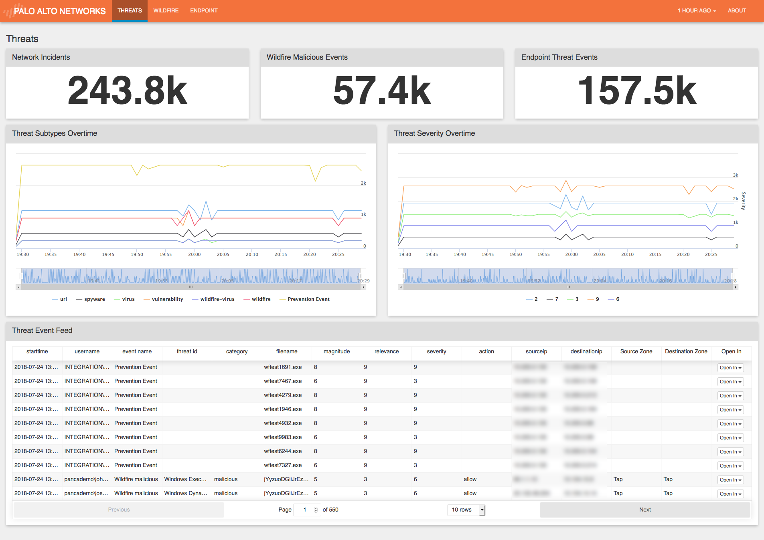Click left scroll arrow of Subtypes navigator
764x540 pixels.
pyautogui.click(x=18, y=287)
